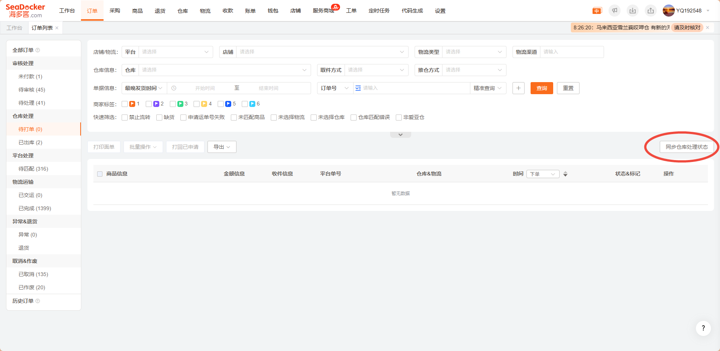This screenshot has height=351, width=720.
Task: Collapse the filter panel chevron
Action: 400,135
